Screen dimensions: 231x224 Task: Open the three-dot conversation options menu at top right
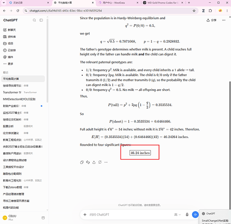coord(224,20)
